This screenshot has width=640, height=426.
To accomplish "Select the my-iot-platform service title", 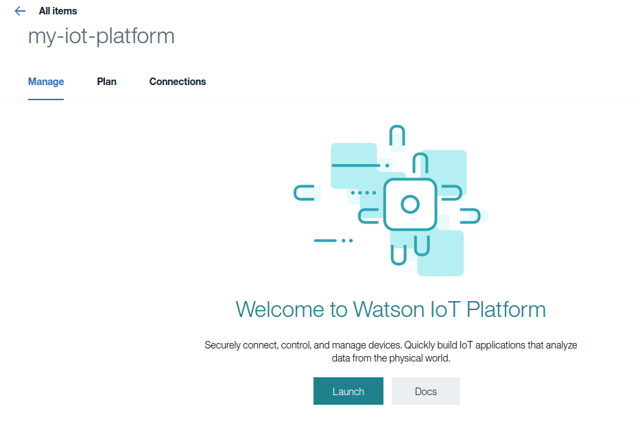I will click(101, 36).
